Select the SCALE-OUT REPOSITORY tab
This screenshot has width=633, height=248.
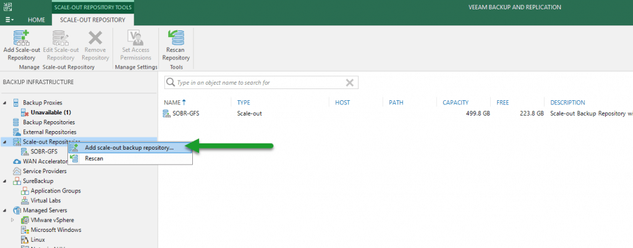[x=93, y=20]
